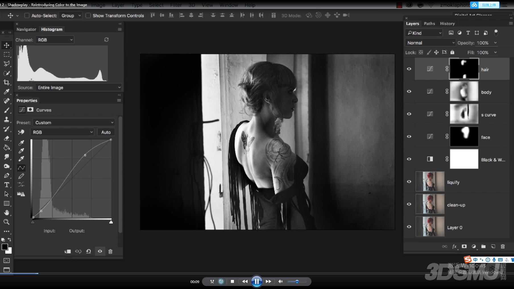This screenshot has width=514, height=289.
Task: Open the Window menu
Action: [x=229, y=5]
